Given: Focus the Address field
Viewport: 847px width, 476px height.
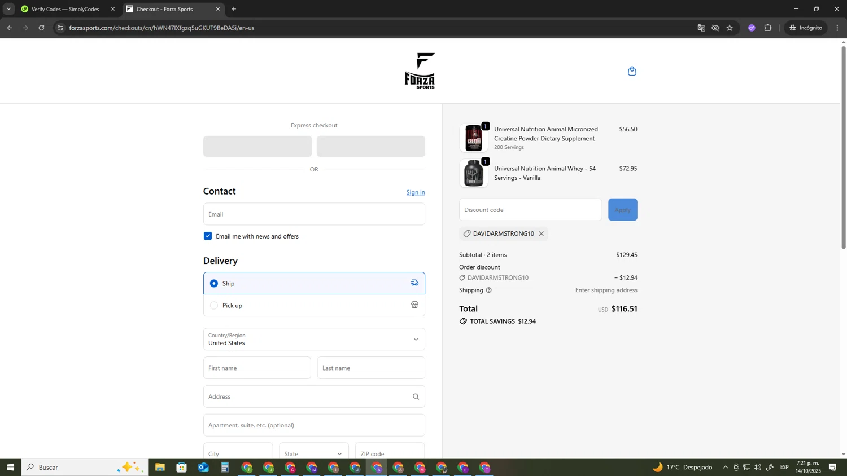Looking at the screenshot, I should point(314,396).
